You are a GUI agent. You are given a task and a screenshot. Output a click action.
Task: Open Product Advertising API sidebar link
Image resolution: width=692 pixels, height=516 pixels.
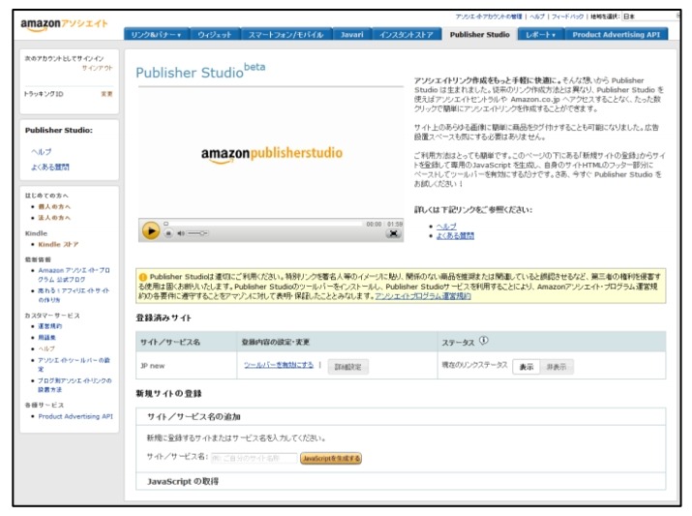[x=75, y=416]
